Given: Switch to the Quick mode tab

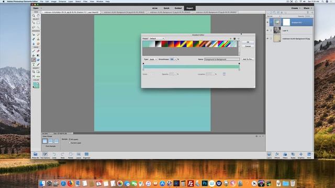Looking at the screenshot, I should pos(166,8).
